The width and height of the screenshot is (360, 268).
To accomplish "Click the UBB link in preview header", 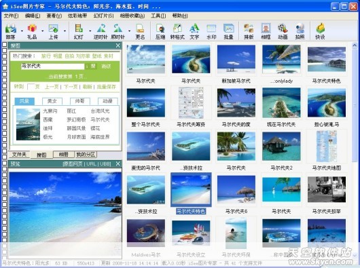I will pyautogui.click(x=105, y=164).
